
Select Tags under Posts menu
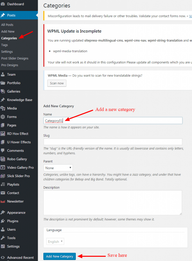click(x=5, y=45)
